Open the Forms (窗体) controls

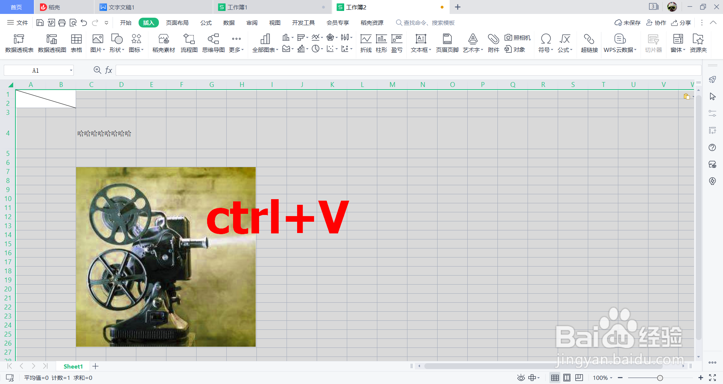[x=678, y=43]
